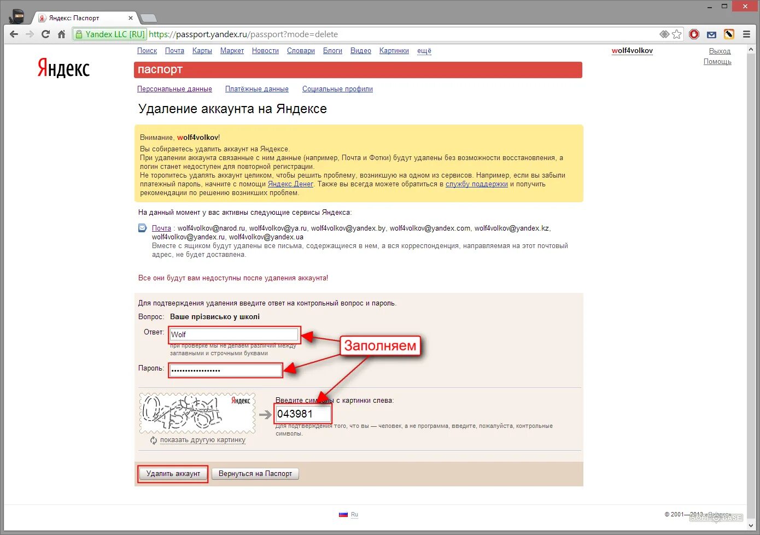This screenshot has width=760, height=535.
Task: Open Блоги in top navigation
Action: (332, 50)
